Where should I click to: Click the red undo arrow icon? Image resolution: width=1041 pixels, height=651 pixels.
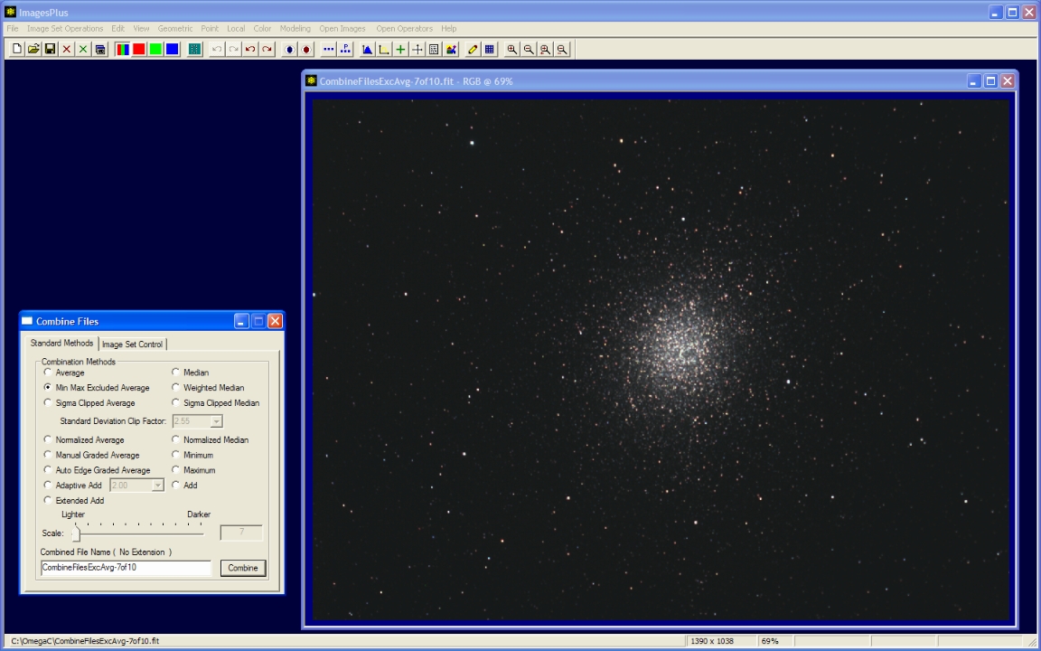250,49
